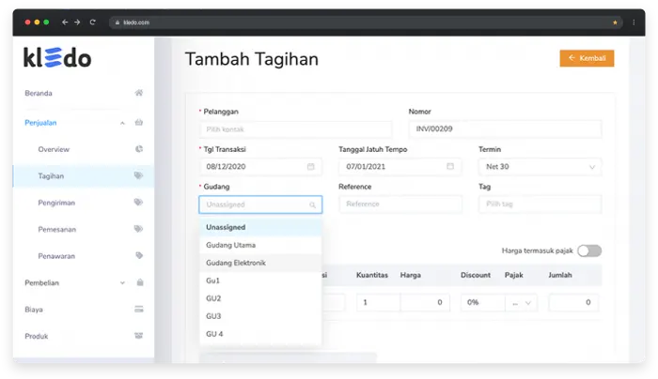Open the Tag selector field

click(540, 205)
